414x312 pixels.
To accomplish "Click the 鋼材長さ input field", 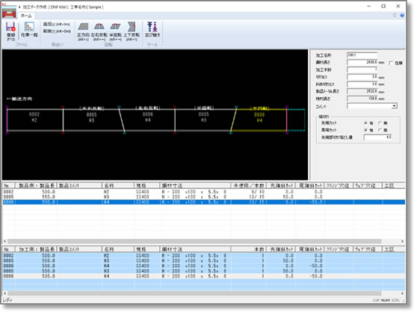I will (362, 63).
